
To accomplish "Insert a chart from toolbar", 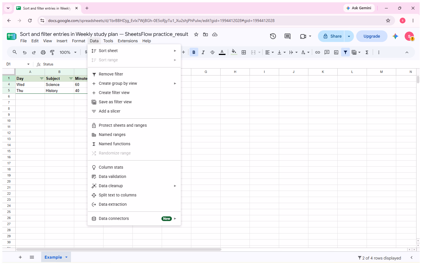I will 336,52.
